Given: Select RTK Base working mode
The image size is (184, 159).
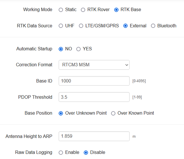Looking at the screenshot, I should (116, 10).
